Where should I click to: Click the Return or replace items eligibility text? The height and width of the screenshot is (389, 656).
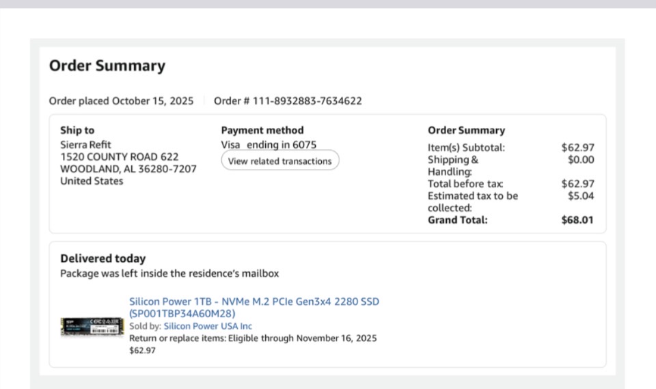click(253, 338)
